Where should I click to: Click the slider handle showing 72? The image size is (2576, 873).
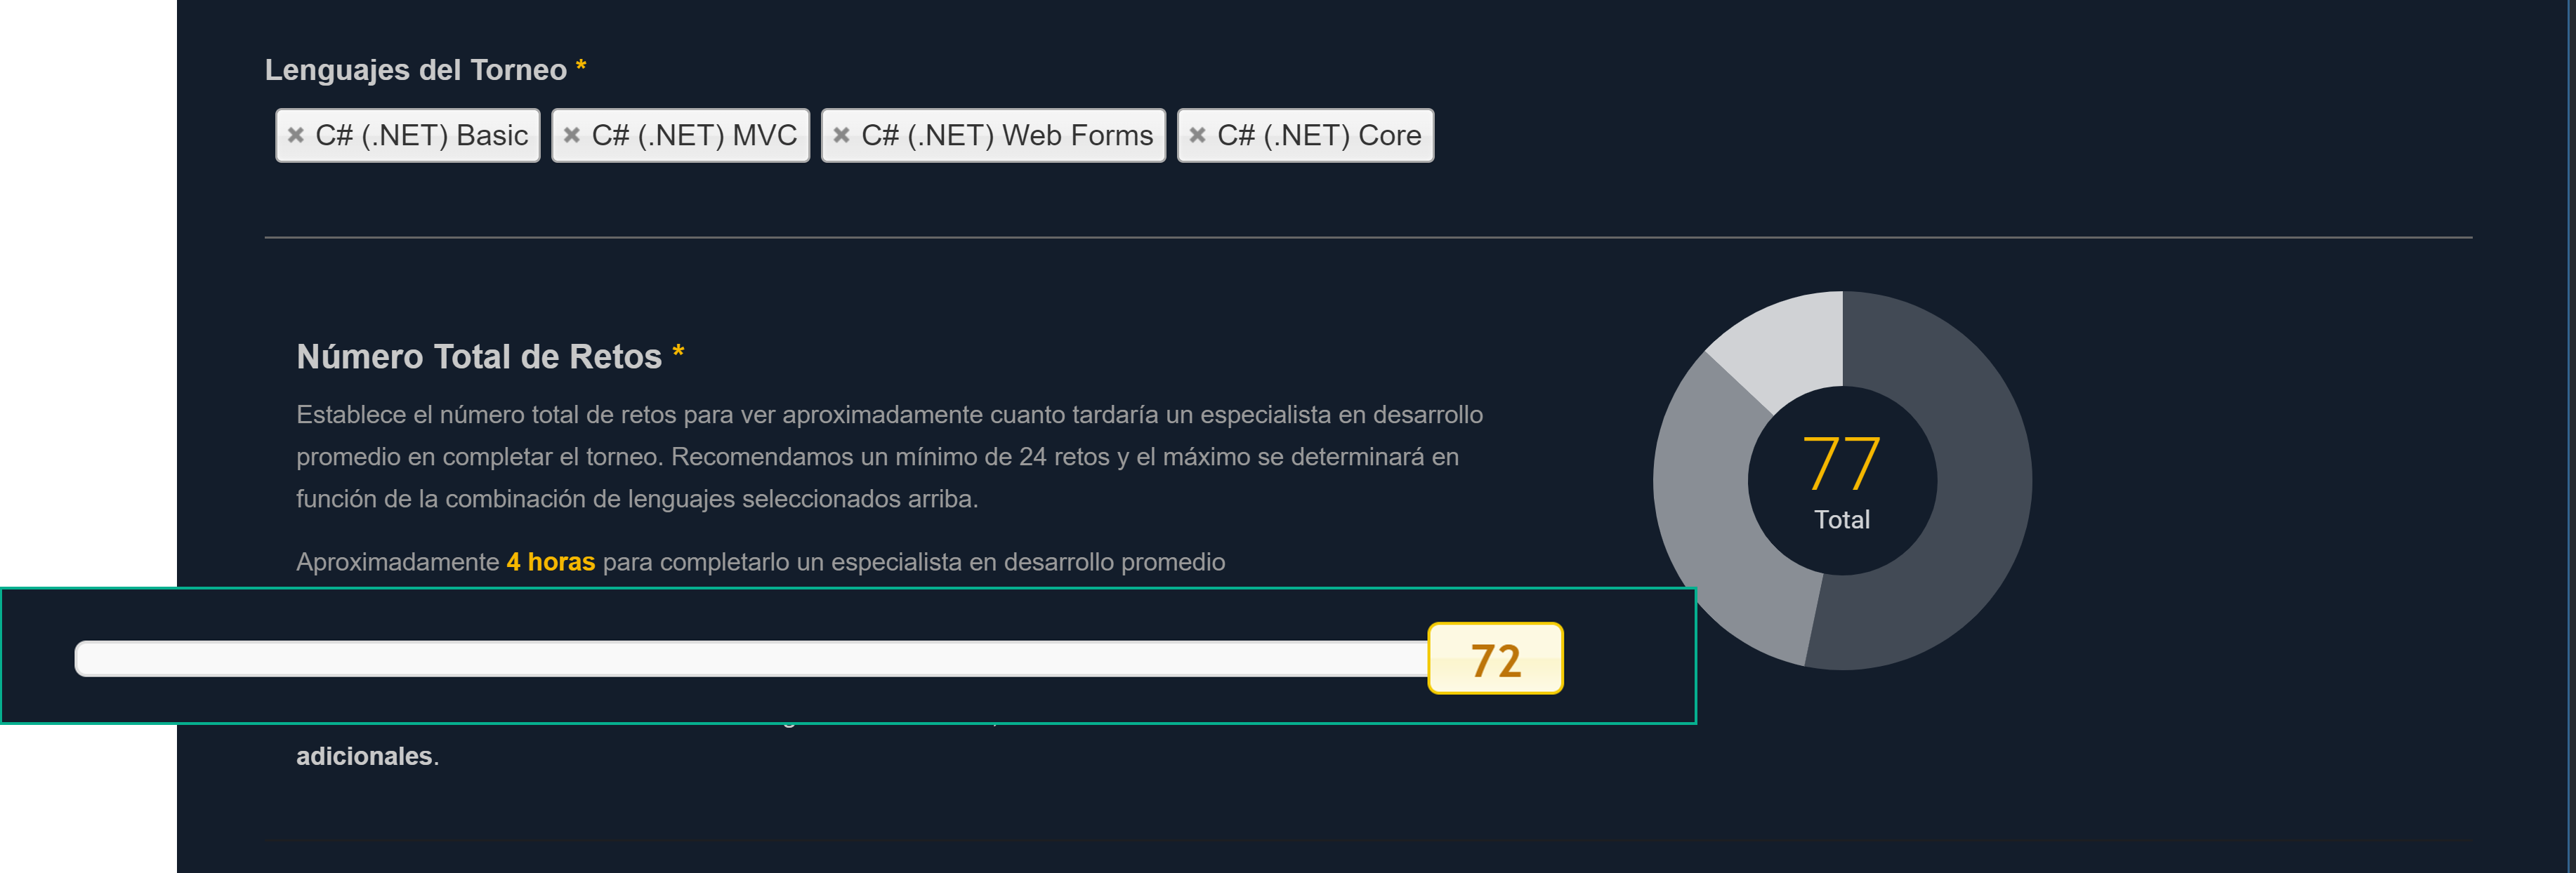(x=1494, y=659)
